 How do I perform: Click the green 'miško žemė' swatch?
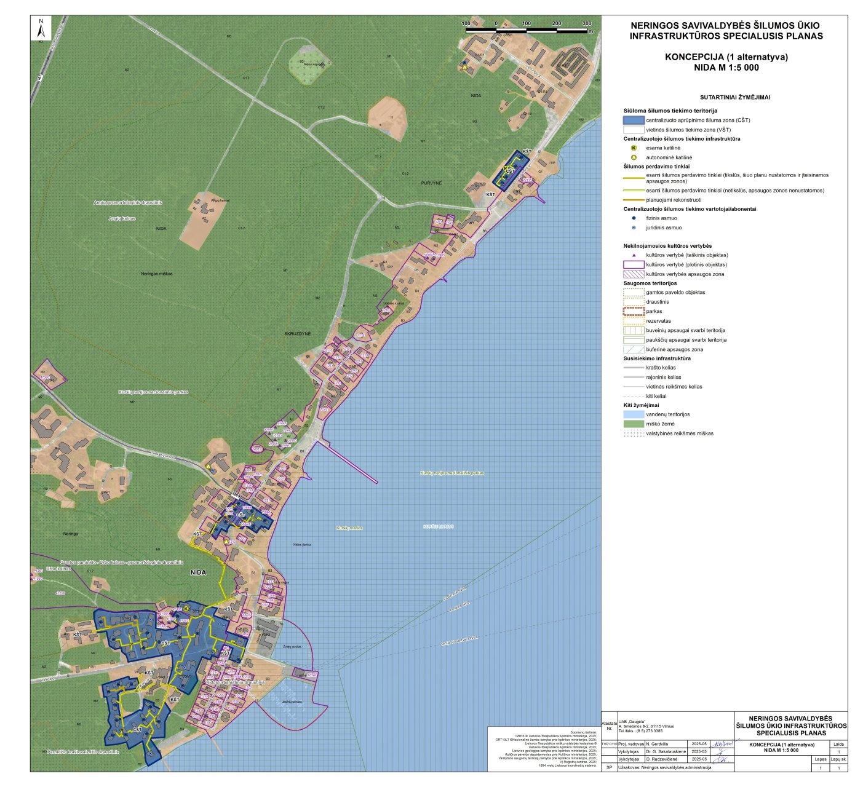(633, 424)
